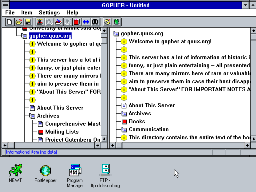The height and width of the screenshot is (192, 256).
Task: Select the FTP - ftp.oldskool.org desktop icon
Action: [105, 176]
